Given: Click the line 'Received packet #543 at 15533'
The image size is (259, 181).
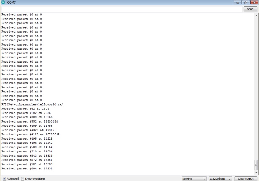Looking at the screenshot, I should click(27, 156).
